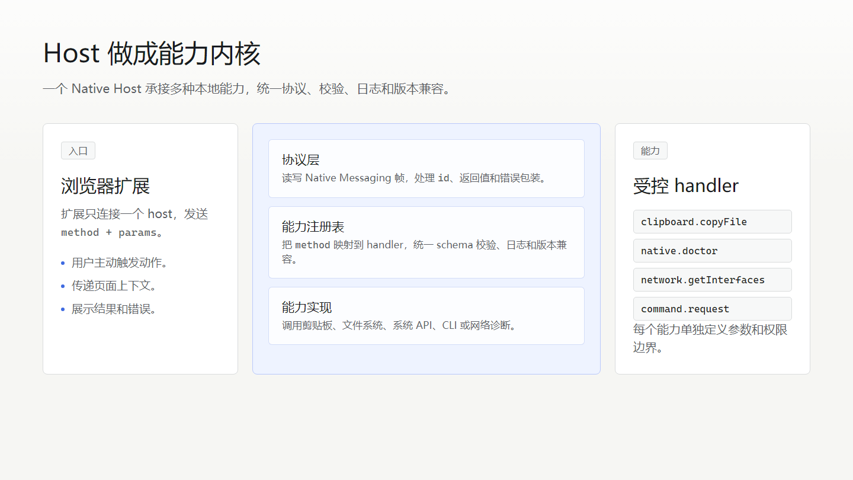The width and height of the screenshot is (853, 480).
Task: Click the description "调用剪贴板、文件系统、系统 API"
Action: 399,325
